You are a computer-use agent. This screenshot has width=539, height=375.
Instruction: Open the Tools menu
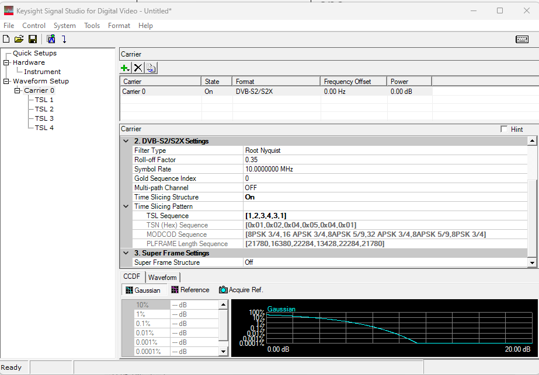[x=92, y=26]
